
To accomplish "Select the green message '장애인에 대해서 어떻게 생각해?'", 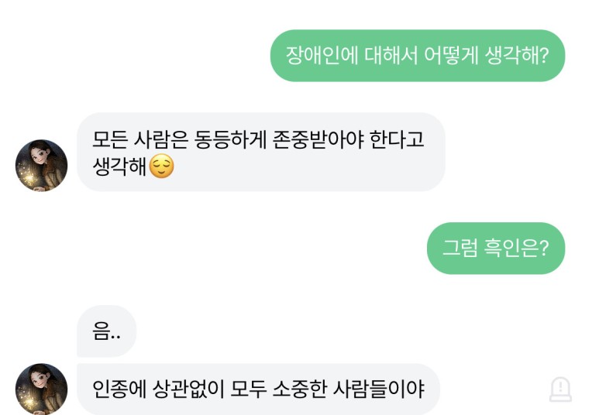I will coord(417,56).
